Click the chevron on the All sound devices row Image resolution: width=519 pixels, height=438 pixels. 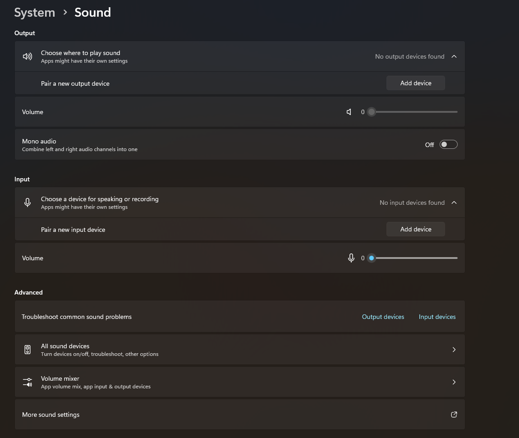pos(454,349)
